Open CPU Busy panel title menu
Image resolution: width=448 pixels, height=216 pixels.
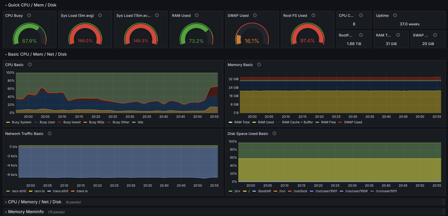tap(14, 16)
